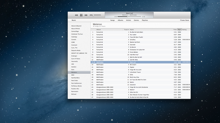Select song Gesindel
The image size is (220, 123).
coord(133,45)
